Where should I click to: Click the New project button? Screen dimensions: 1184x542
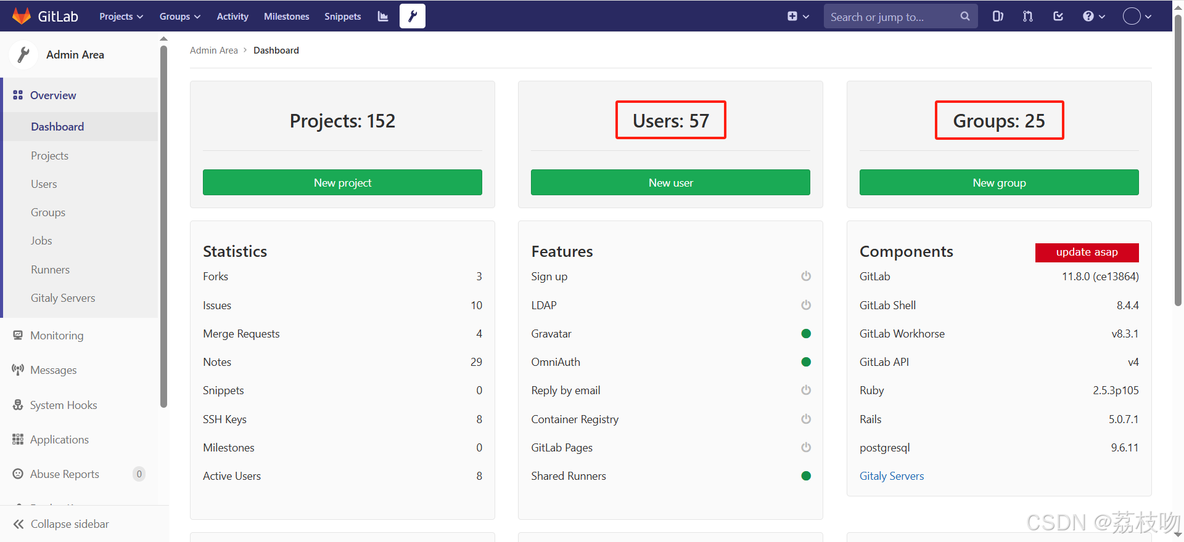pos(342,182)
